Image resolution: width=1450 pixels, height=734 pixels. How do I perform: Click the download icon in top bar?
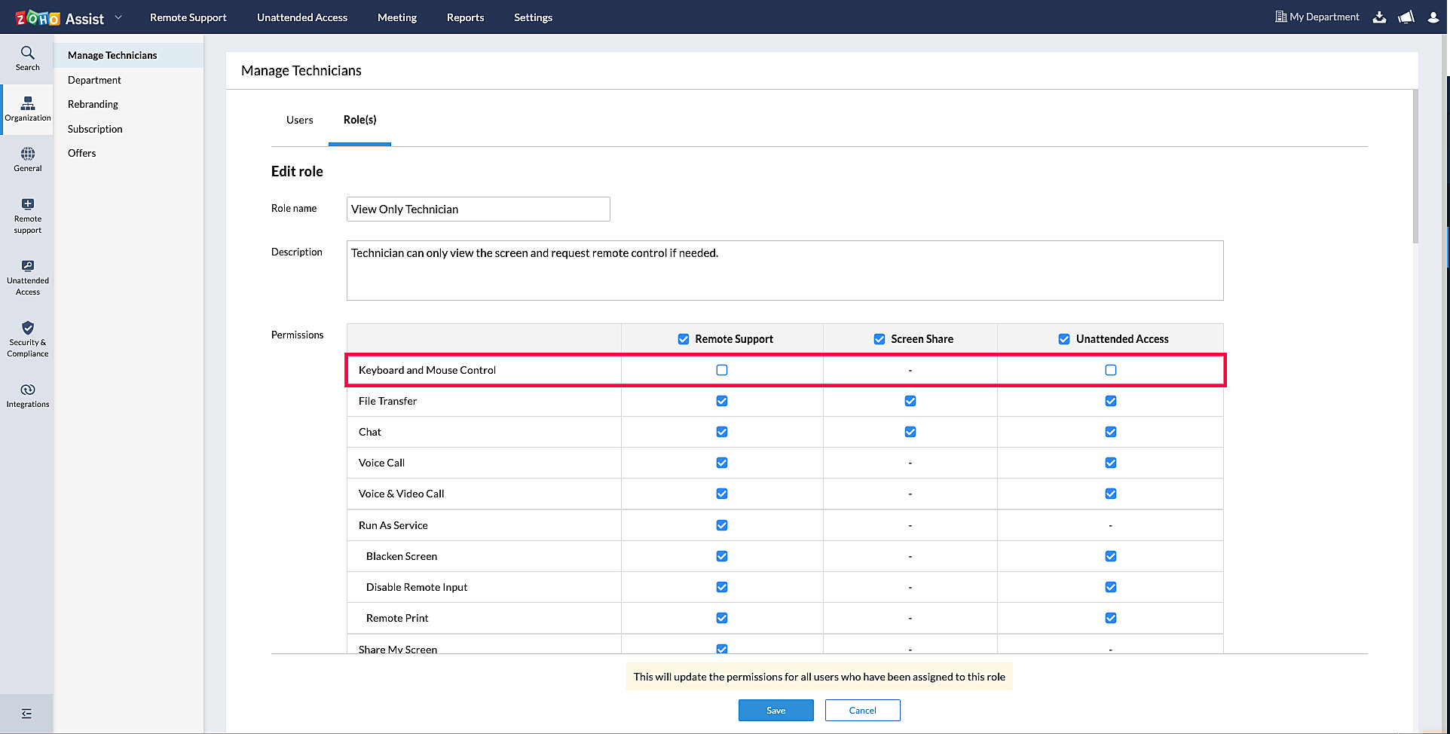pos(1379,17)
